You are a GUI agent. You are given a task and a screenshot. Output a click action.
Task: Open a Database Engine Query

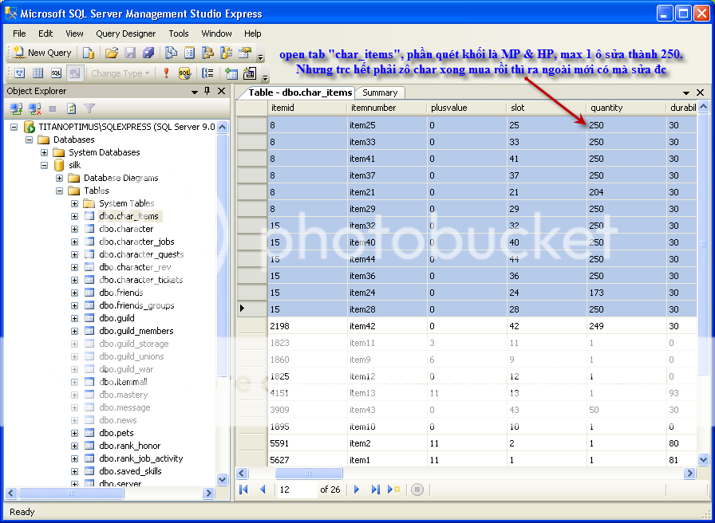pos(89,53)
